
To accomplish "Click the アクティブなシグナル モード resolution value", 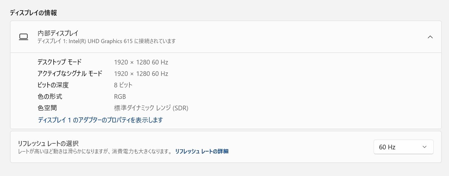I will 141,73.
